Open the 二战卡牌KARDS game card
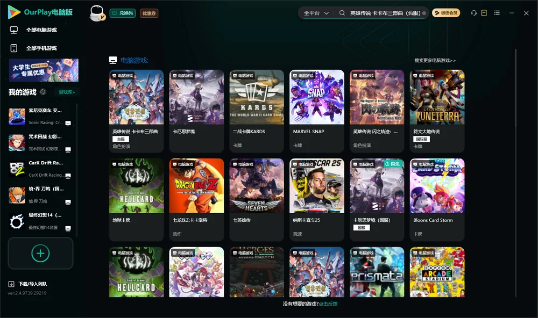Screen dimensions: 538x318 pyautogui.click(x=257, y=111)
